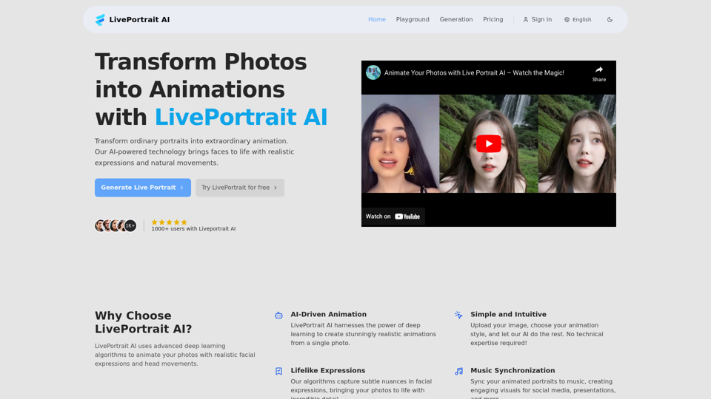Screen dimensions: 711x399
Task: Open the video title link
Action: pyautogui.click(x=474, y=73)
